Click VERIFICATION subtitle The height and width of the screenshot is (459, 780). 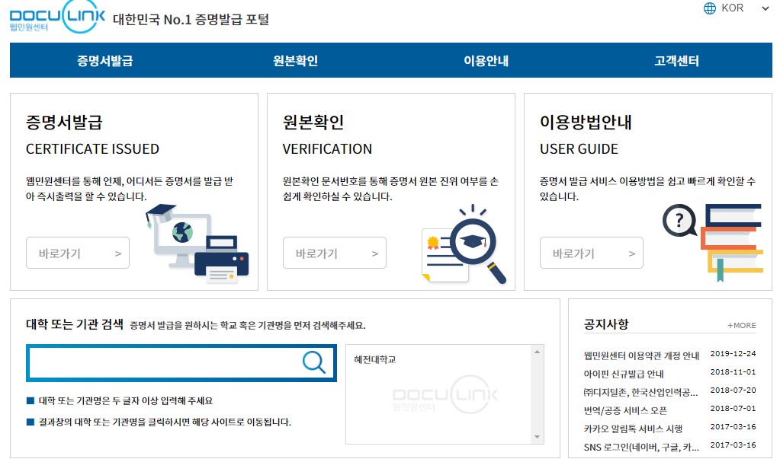(x=327, y=149)
